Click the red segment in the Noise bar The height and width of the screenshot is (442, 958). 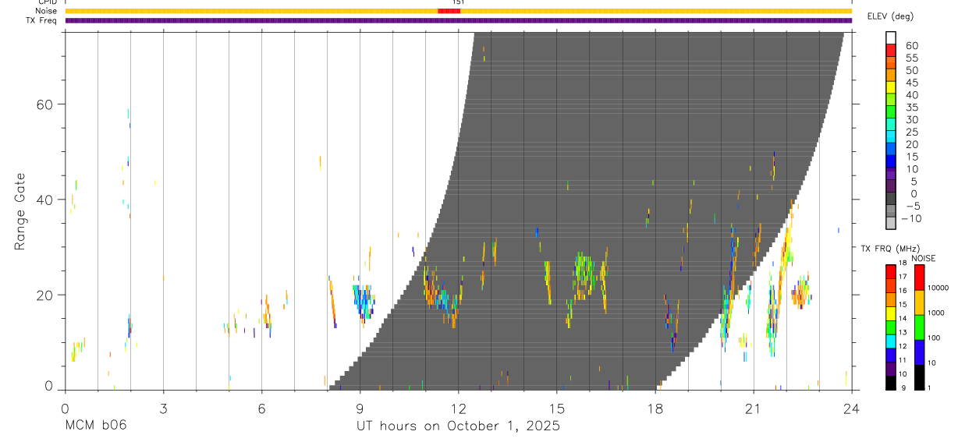coord(449,11)
